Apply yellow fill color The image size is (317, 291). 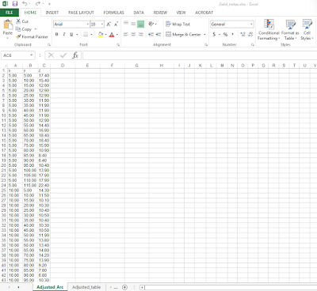[101, 34]
